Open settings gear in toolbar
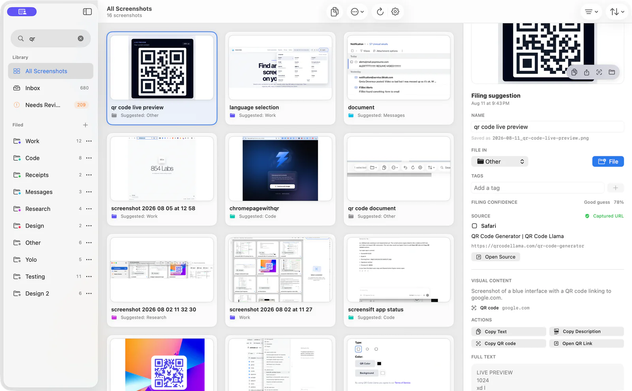632x391 pixels. [x=395, y=12]
